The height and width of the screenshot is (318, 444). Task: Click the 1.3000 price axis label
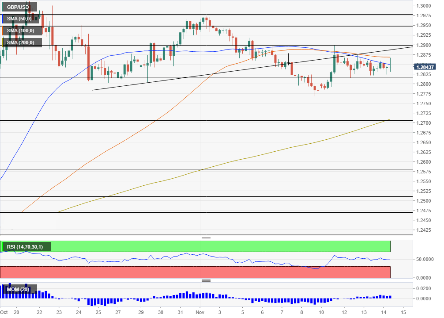tap(425, 6)
